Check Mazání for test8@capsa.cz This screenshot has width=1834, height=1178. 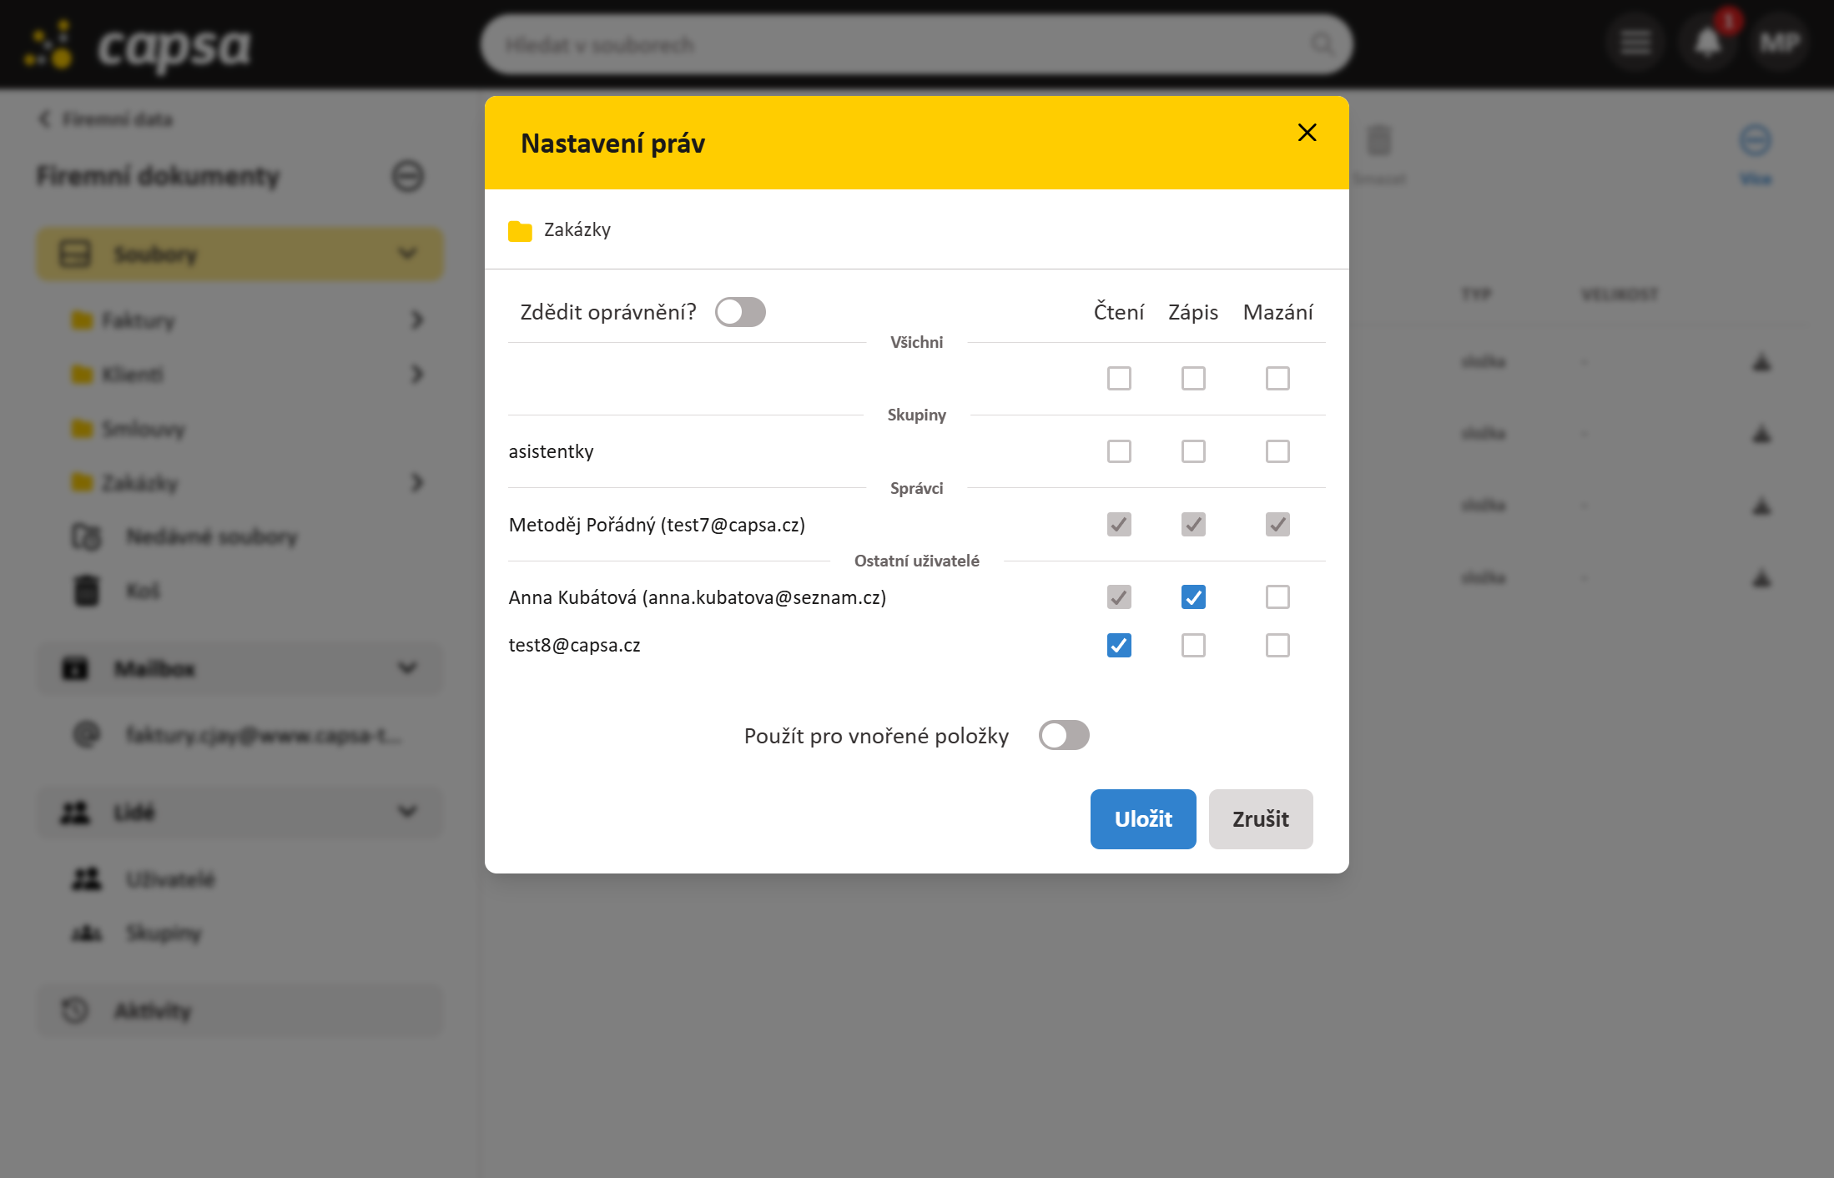pyautogui.click(x=1277, y=646)
